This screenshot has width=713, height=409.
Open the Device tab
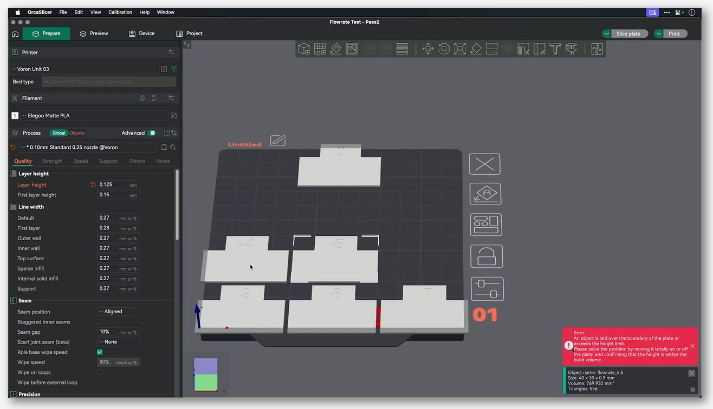[141, 34]
